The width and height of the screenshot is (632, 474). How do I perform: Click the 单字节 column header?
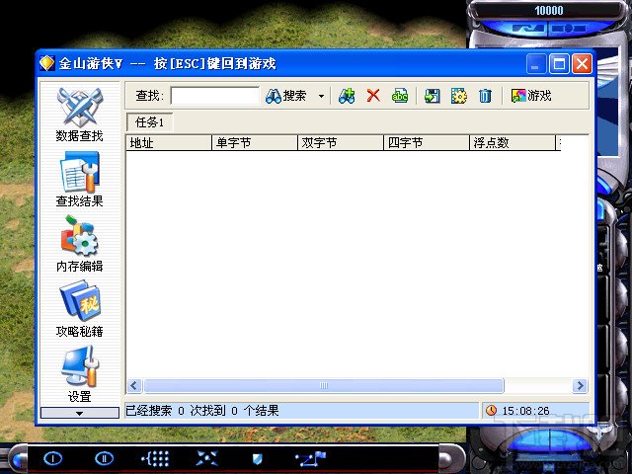coord(255,142)
